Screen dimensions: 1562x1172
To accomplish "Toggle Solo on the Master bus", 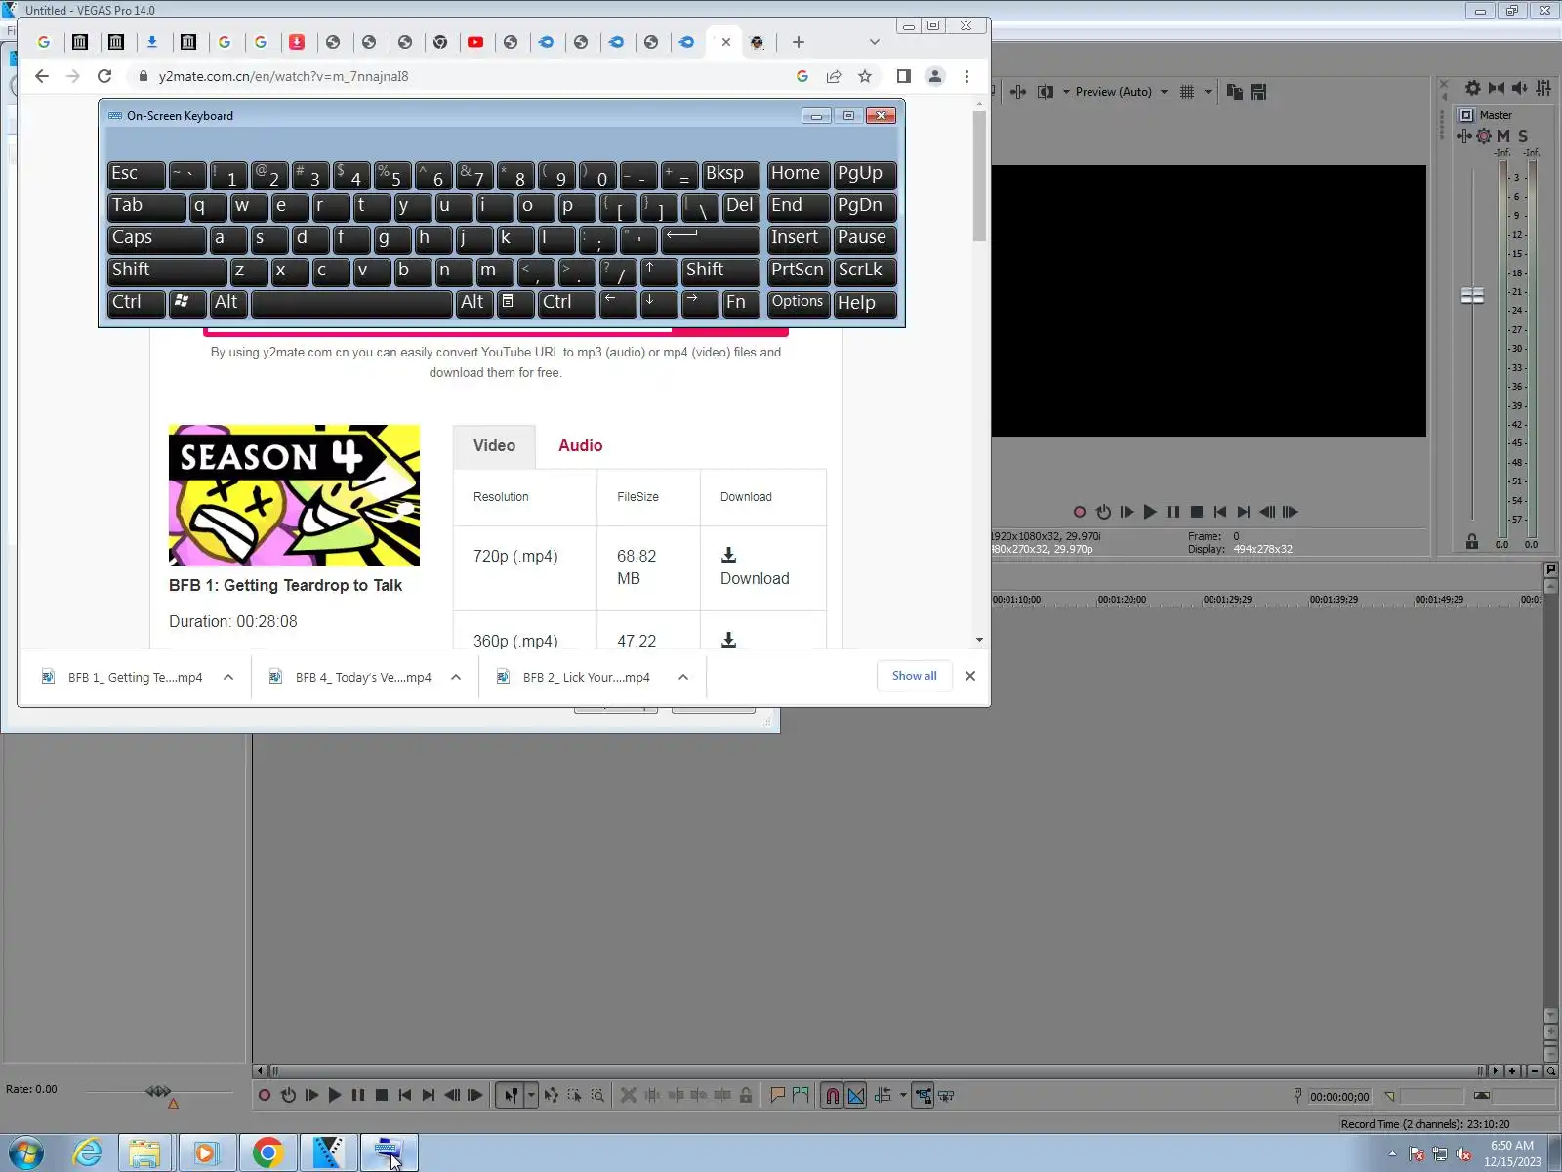I will coord(1523,136).
